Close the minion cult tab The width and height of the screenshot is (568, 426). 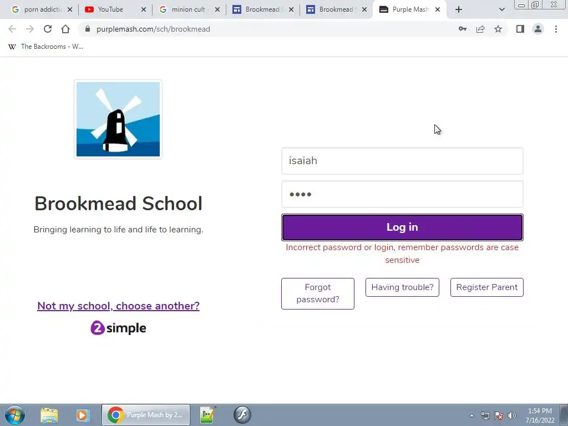pos(217,9)
